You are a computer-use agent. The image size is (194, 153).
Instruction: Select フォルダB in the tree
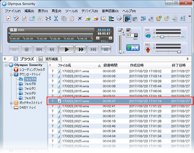30,84
